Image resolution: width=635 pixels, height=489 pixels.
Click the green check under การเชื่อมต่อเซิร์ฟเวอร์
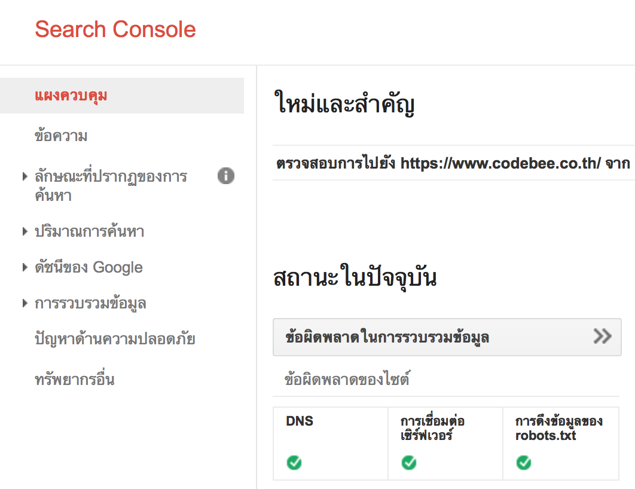pos(409,462)
